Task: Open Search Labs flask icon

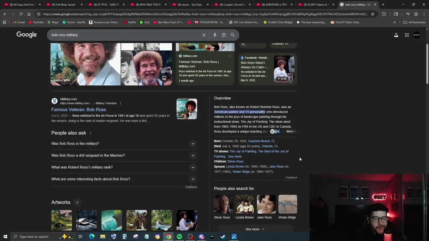Action: 396,35
